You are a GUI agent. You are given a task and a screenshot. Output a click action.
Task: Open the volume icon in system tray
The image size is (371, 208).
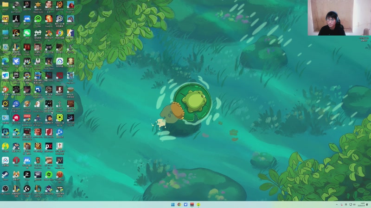pyautogui.click(x=354, y=204)
